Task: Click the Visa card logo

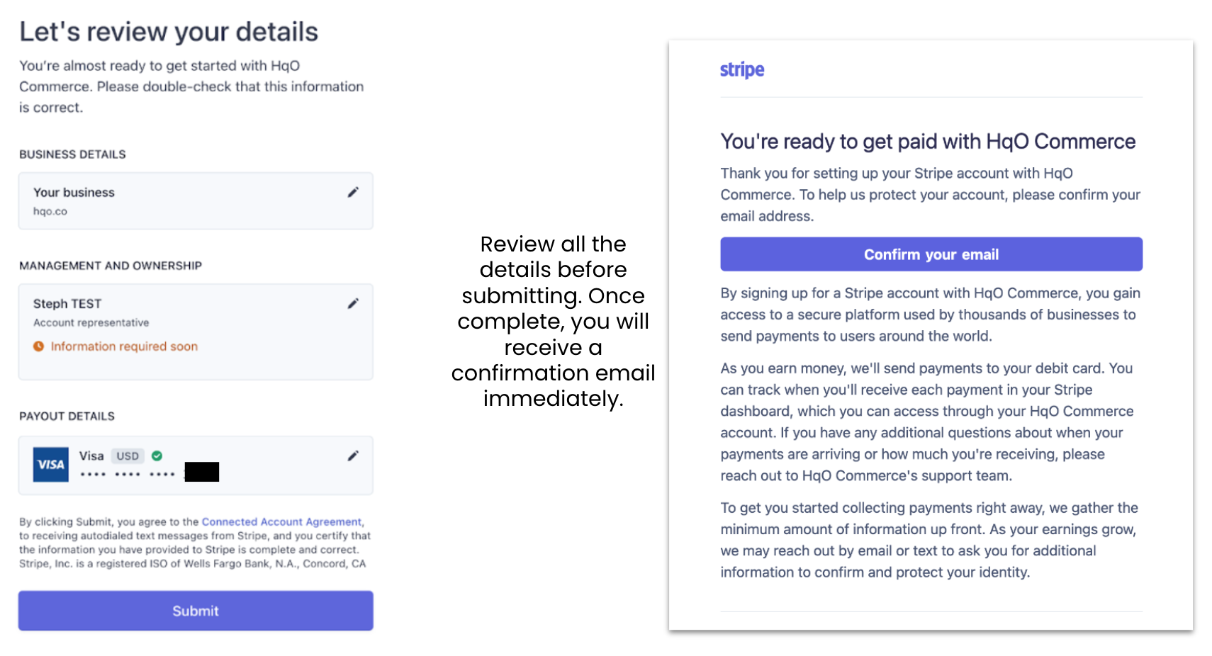Action: (x=51, y=465)
